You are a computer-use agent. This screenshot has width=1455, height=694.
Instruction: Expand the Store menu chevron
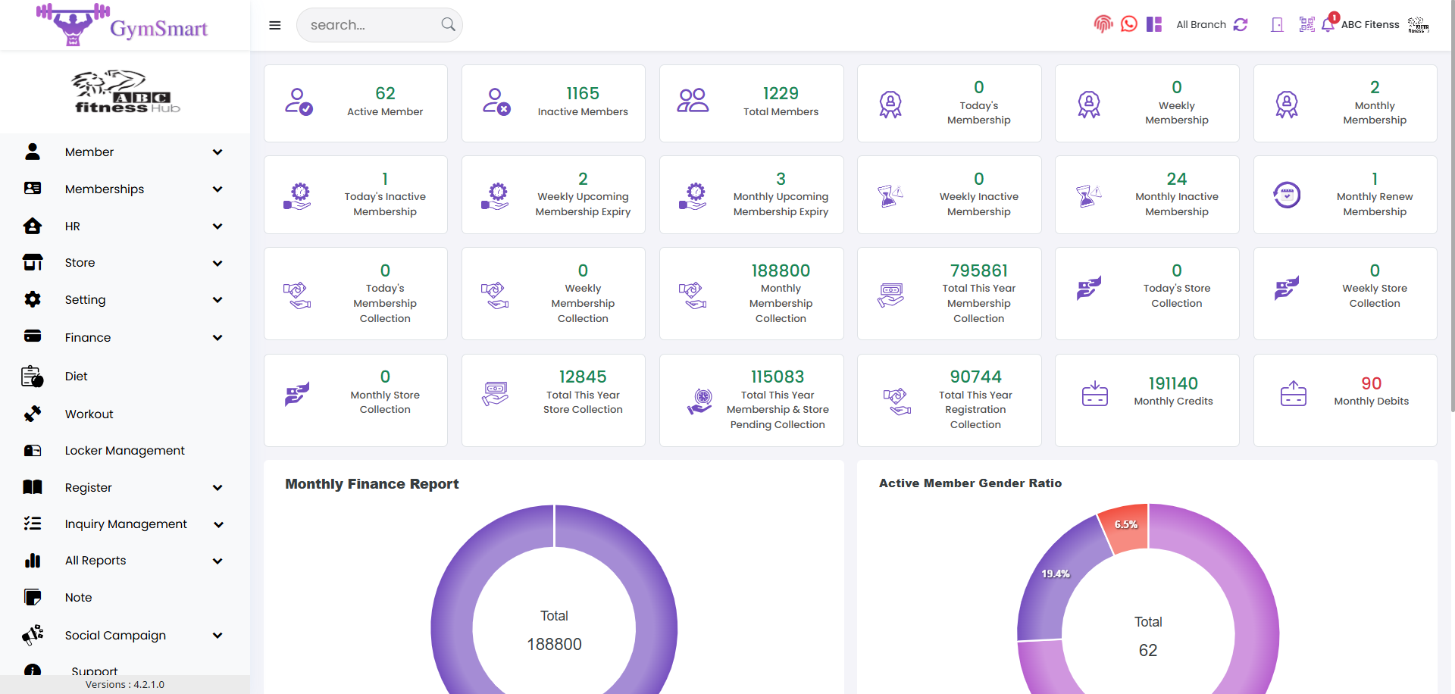pyautogui.click(x=217, y=264)
